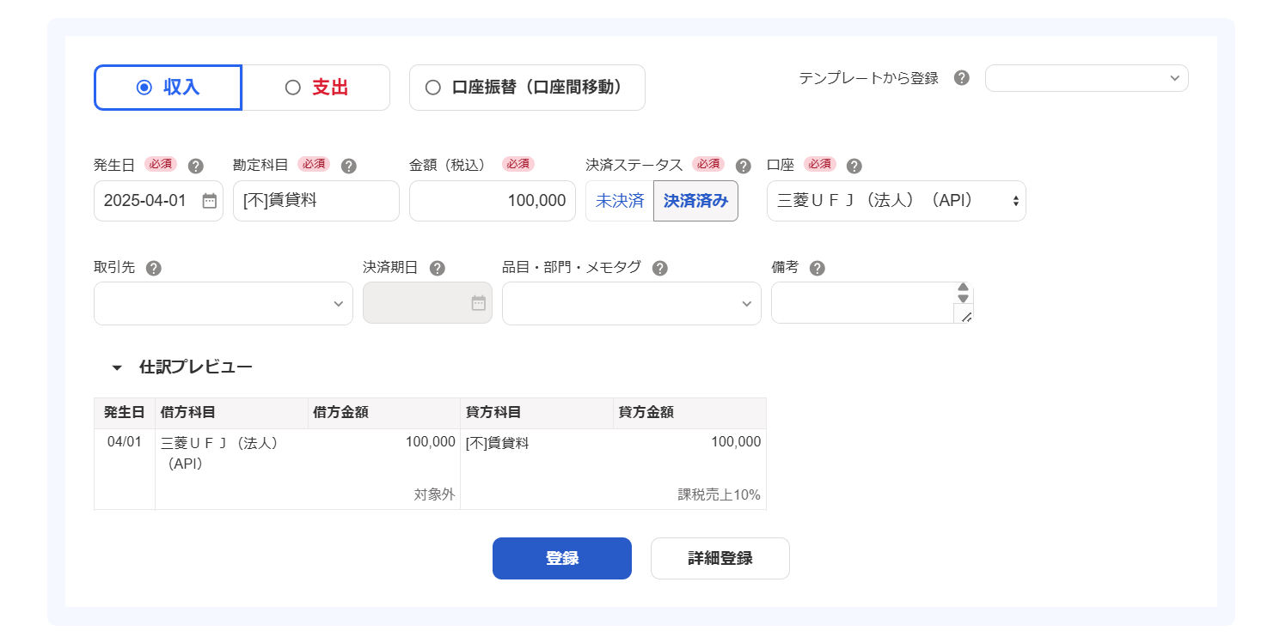The height and width of the screenshot is (643, 1286).
Task: Show help tooltip for 決済ステータス
Action: 744,166
